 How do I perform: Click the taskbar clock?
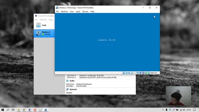pyautogui.click(x=189, y=110)
